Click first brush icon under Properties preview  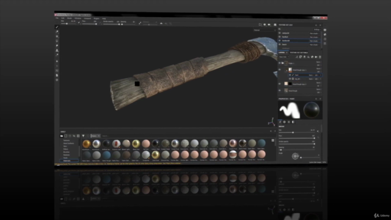click(x=280, y=122)
